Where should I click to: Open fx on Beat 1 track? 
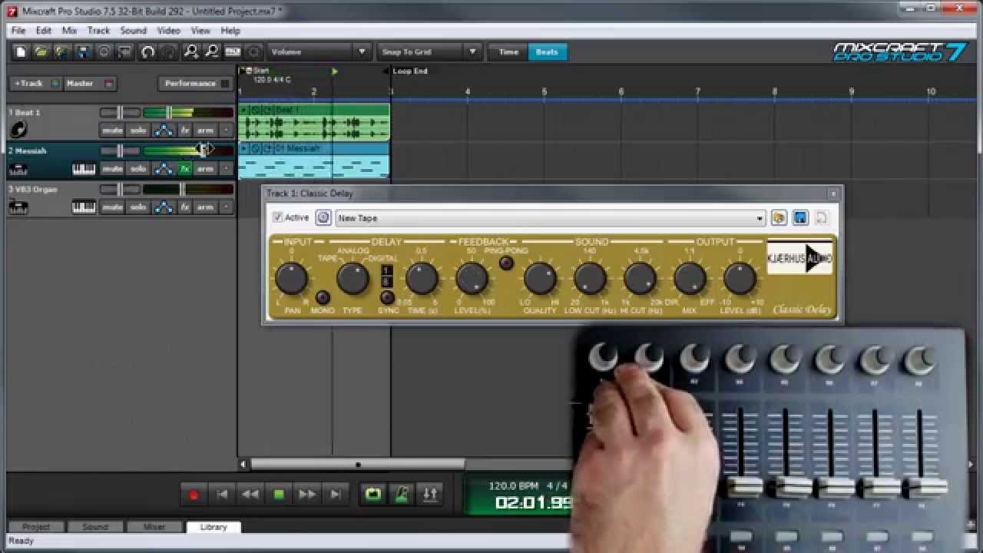point(184,131)
